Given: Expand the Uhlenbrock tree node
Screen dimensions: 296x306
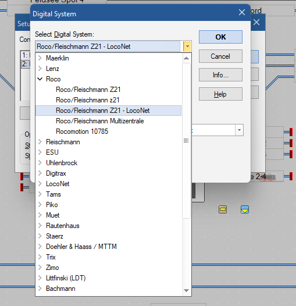Looking at the screenshot, I should pyautogui.click(x=40, y=163).
